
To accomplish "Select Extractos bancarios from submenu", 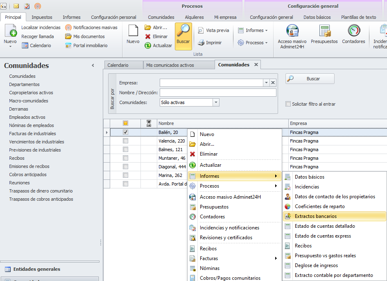I will click(x=316, y=216).
